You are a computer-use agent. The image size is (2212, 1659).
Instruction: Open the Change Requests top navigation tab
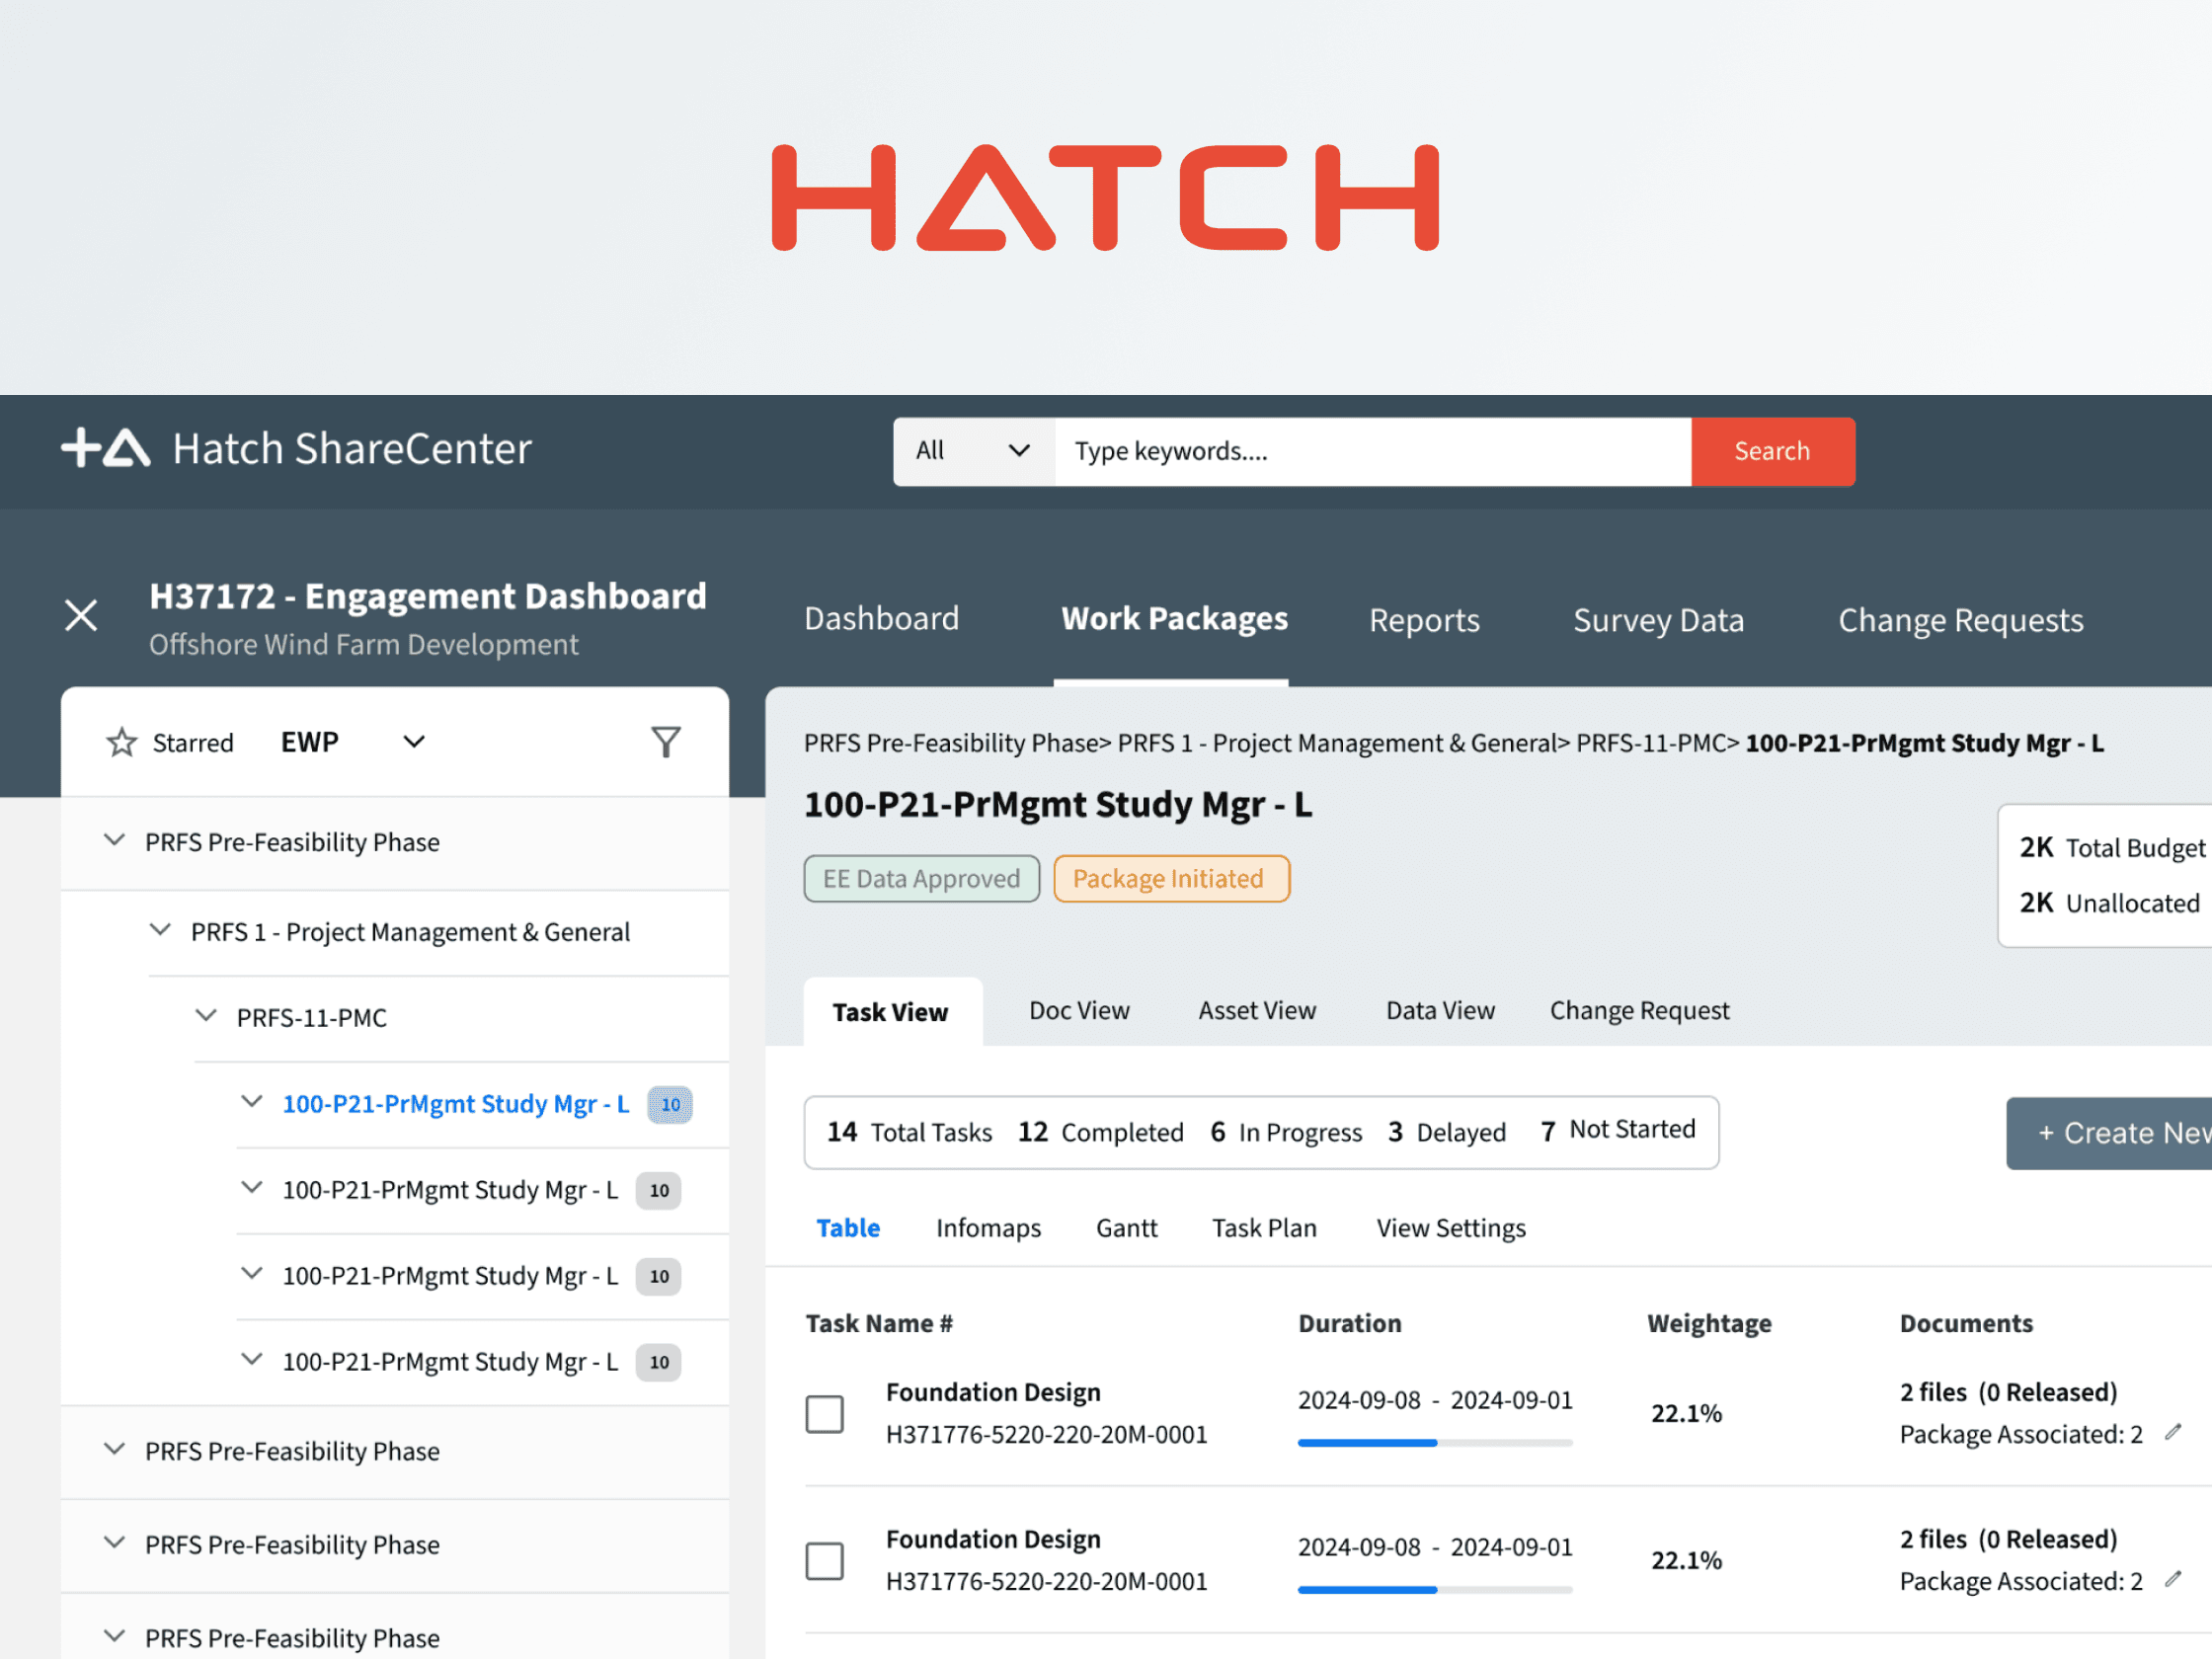[x=1960, y=621]
